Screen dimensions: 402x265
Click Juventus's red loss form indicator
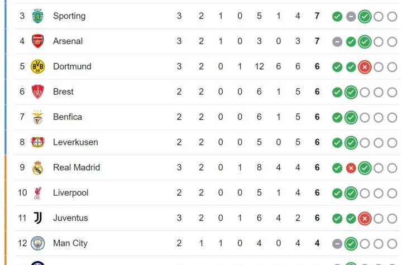[x=365, y=218]
